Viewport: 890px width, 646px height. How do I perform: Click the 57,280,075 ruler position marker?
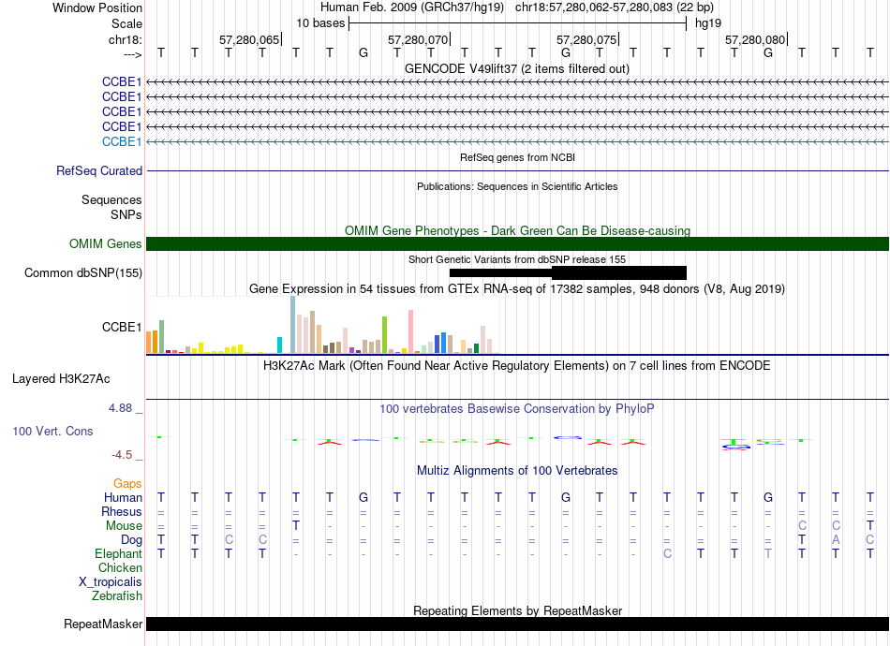(586, 39)
